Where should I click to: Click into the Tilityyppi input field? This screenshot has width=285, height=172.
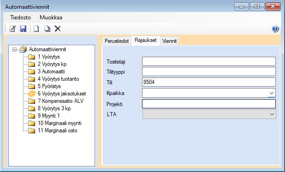[209, 71]
